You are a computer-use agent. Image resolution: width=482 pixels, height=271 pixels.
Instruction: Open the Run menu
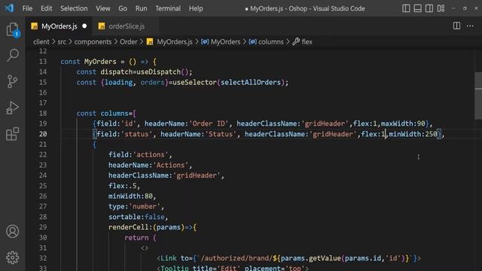141,8
